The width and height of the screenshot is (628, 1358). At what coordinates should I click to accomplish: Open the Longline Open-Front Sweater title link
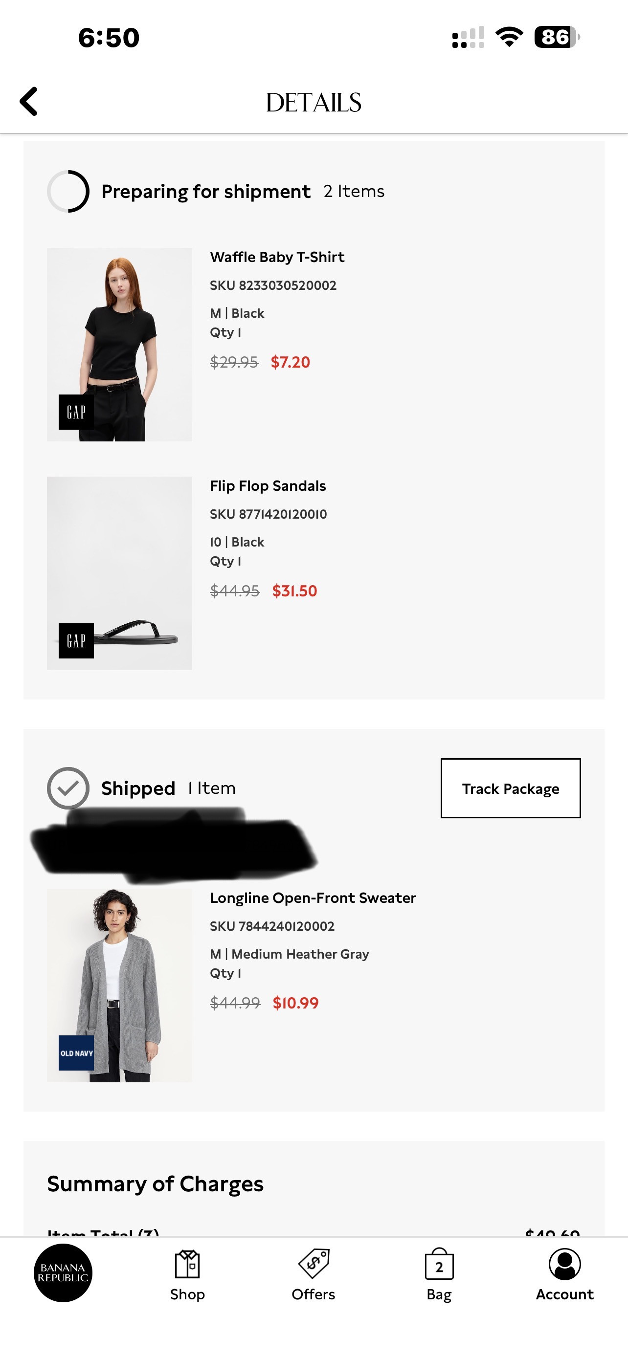point(313,898)
